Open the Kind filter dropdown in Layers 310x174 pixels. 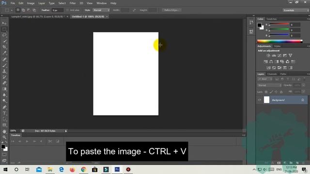[x=265, y=79]
